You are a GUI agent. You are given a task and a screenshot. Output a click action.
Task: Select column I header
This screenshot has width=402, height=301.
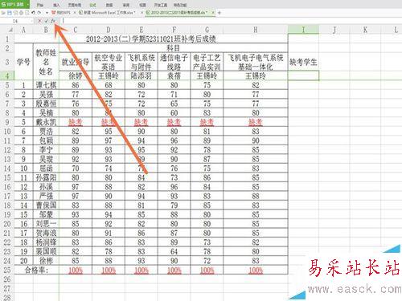point(304,30)
